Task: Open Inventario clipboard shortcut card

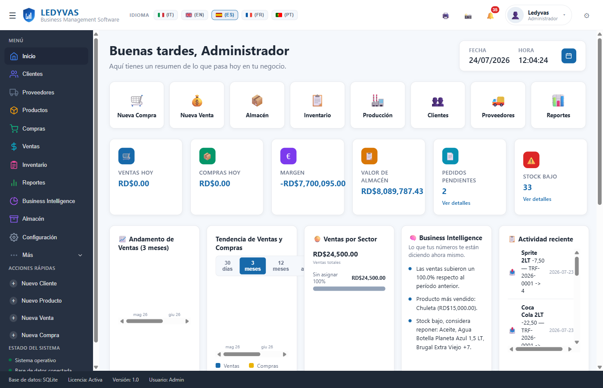Action: click(317, 105)
